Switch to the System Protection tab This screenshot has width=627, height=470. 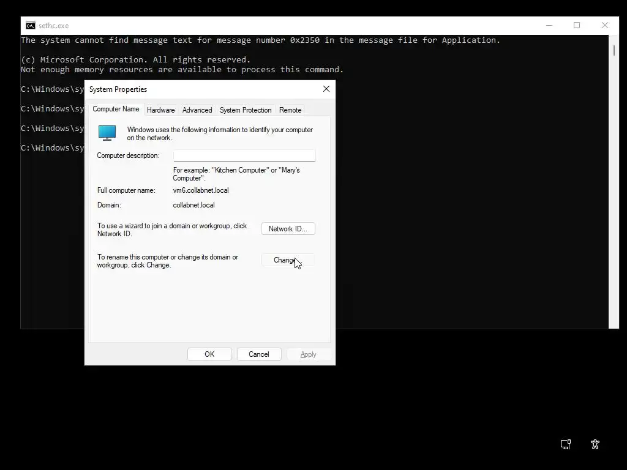[x=246, y=110]
